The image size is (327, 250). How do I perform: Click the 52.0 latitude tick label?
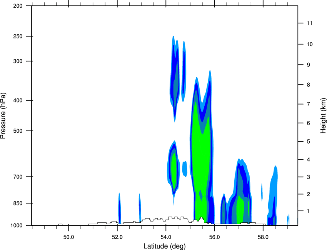pos(117,237)
